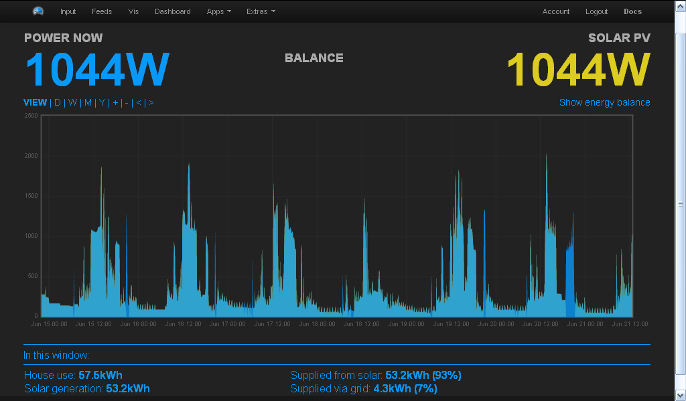Expand the Apps dropdown menu
686x401 pixels.
tap(219, 11)
